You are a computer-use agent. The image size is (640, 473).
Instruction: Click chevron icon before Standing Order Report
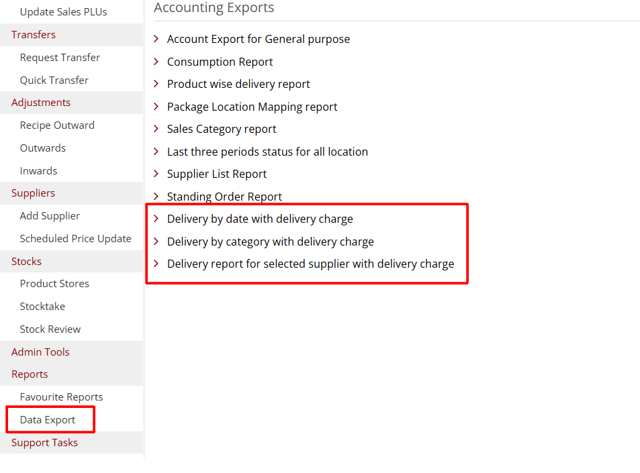pos(156,197)
